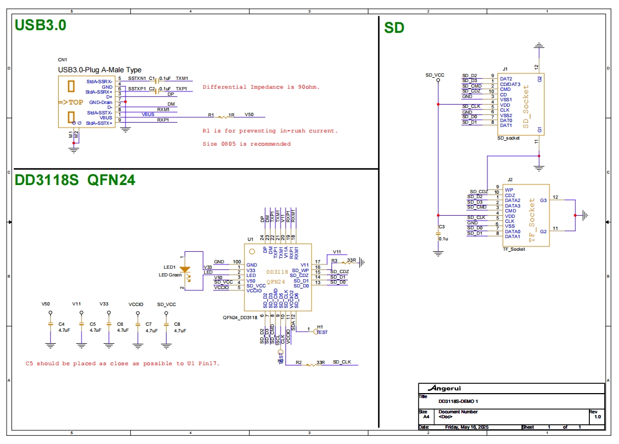Click the DD3118 QFN24 chip symbol U1
619x444 pixels.
point(277,274)
